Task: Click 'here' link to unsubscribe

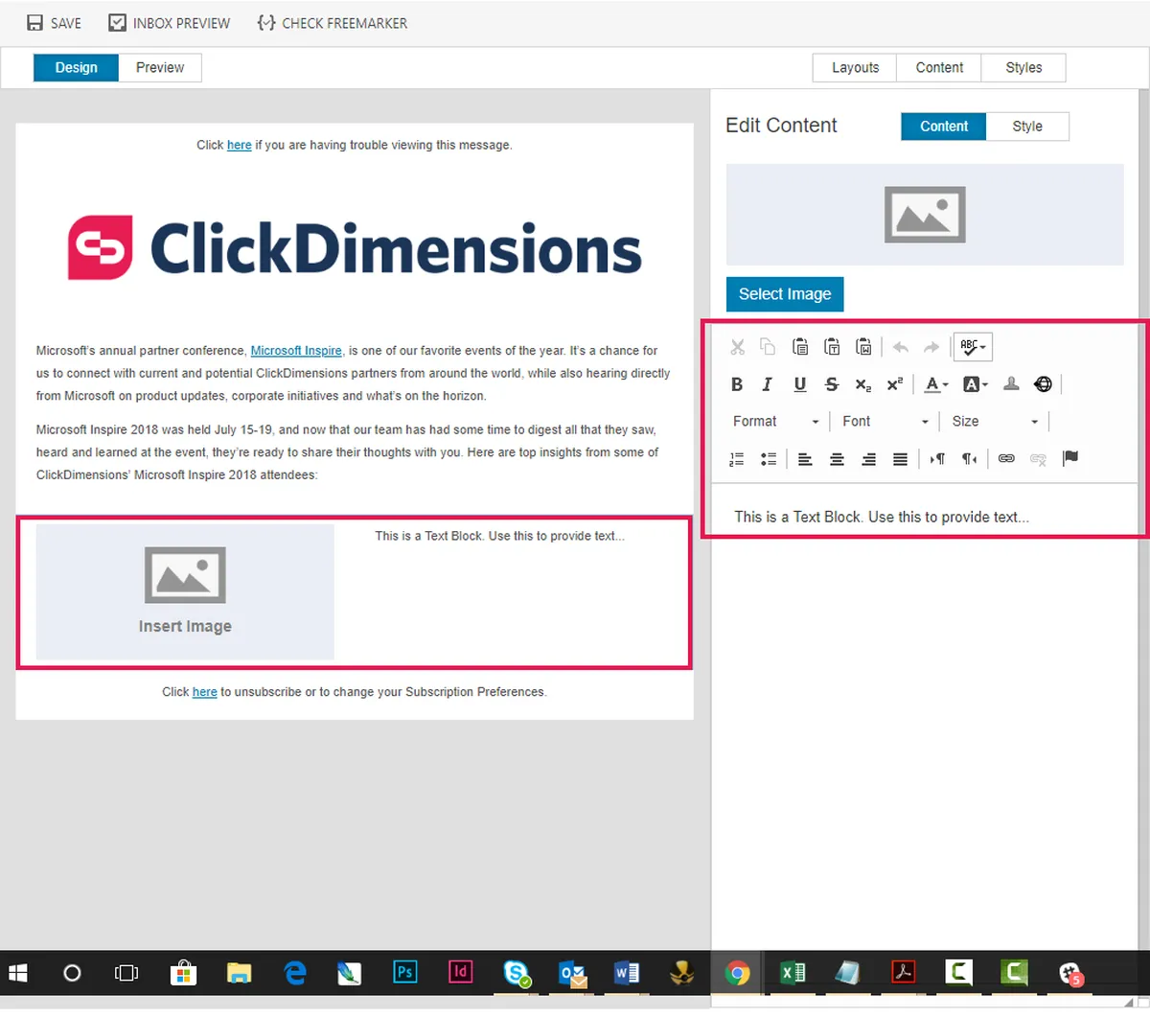Action: [x=205, y=692]
